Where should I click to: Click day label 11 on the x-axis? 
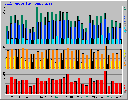[x=45, y=97]
